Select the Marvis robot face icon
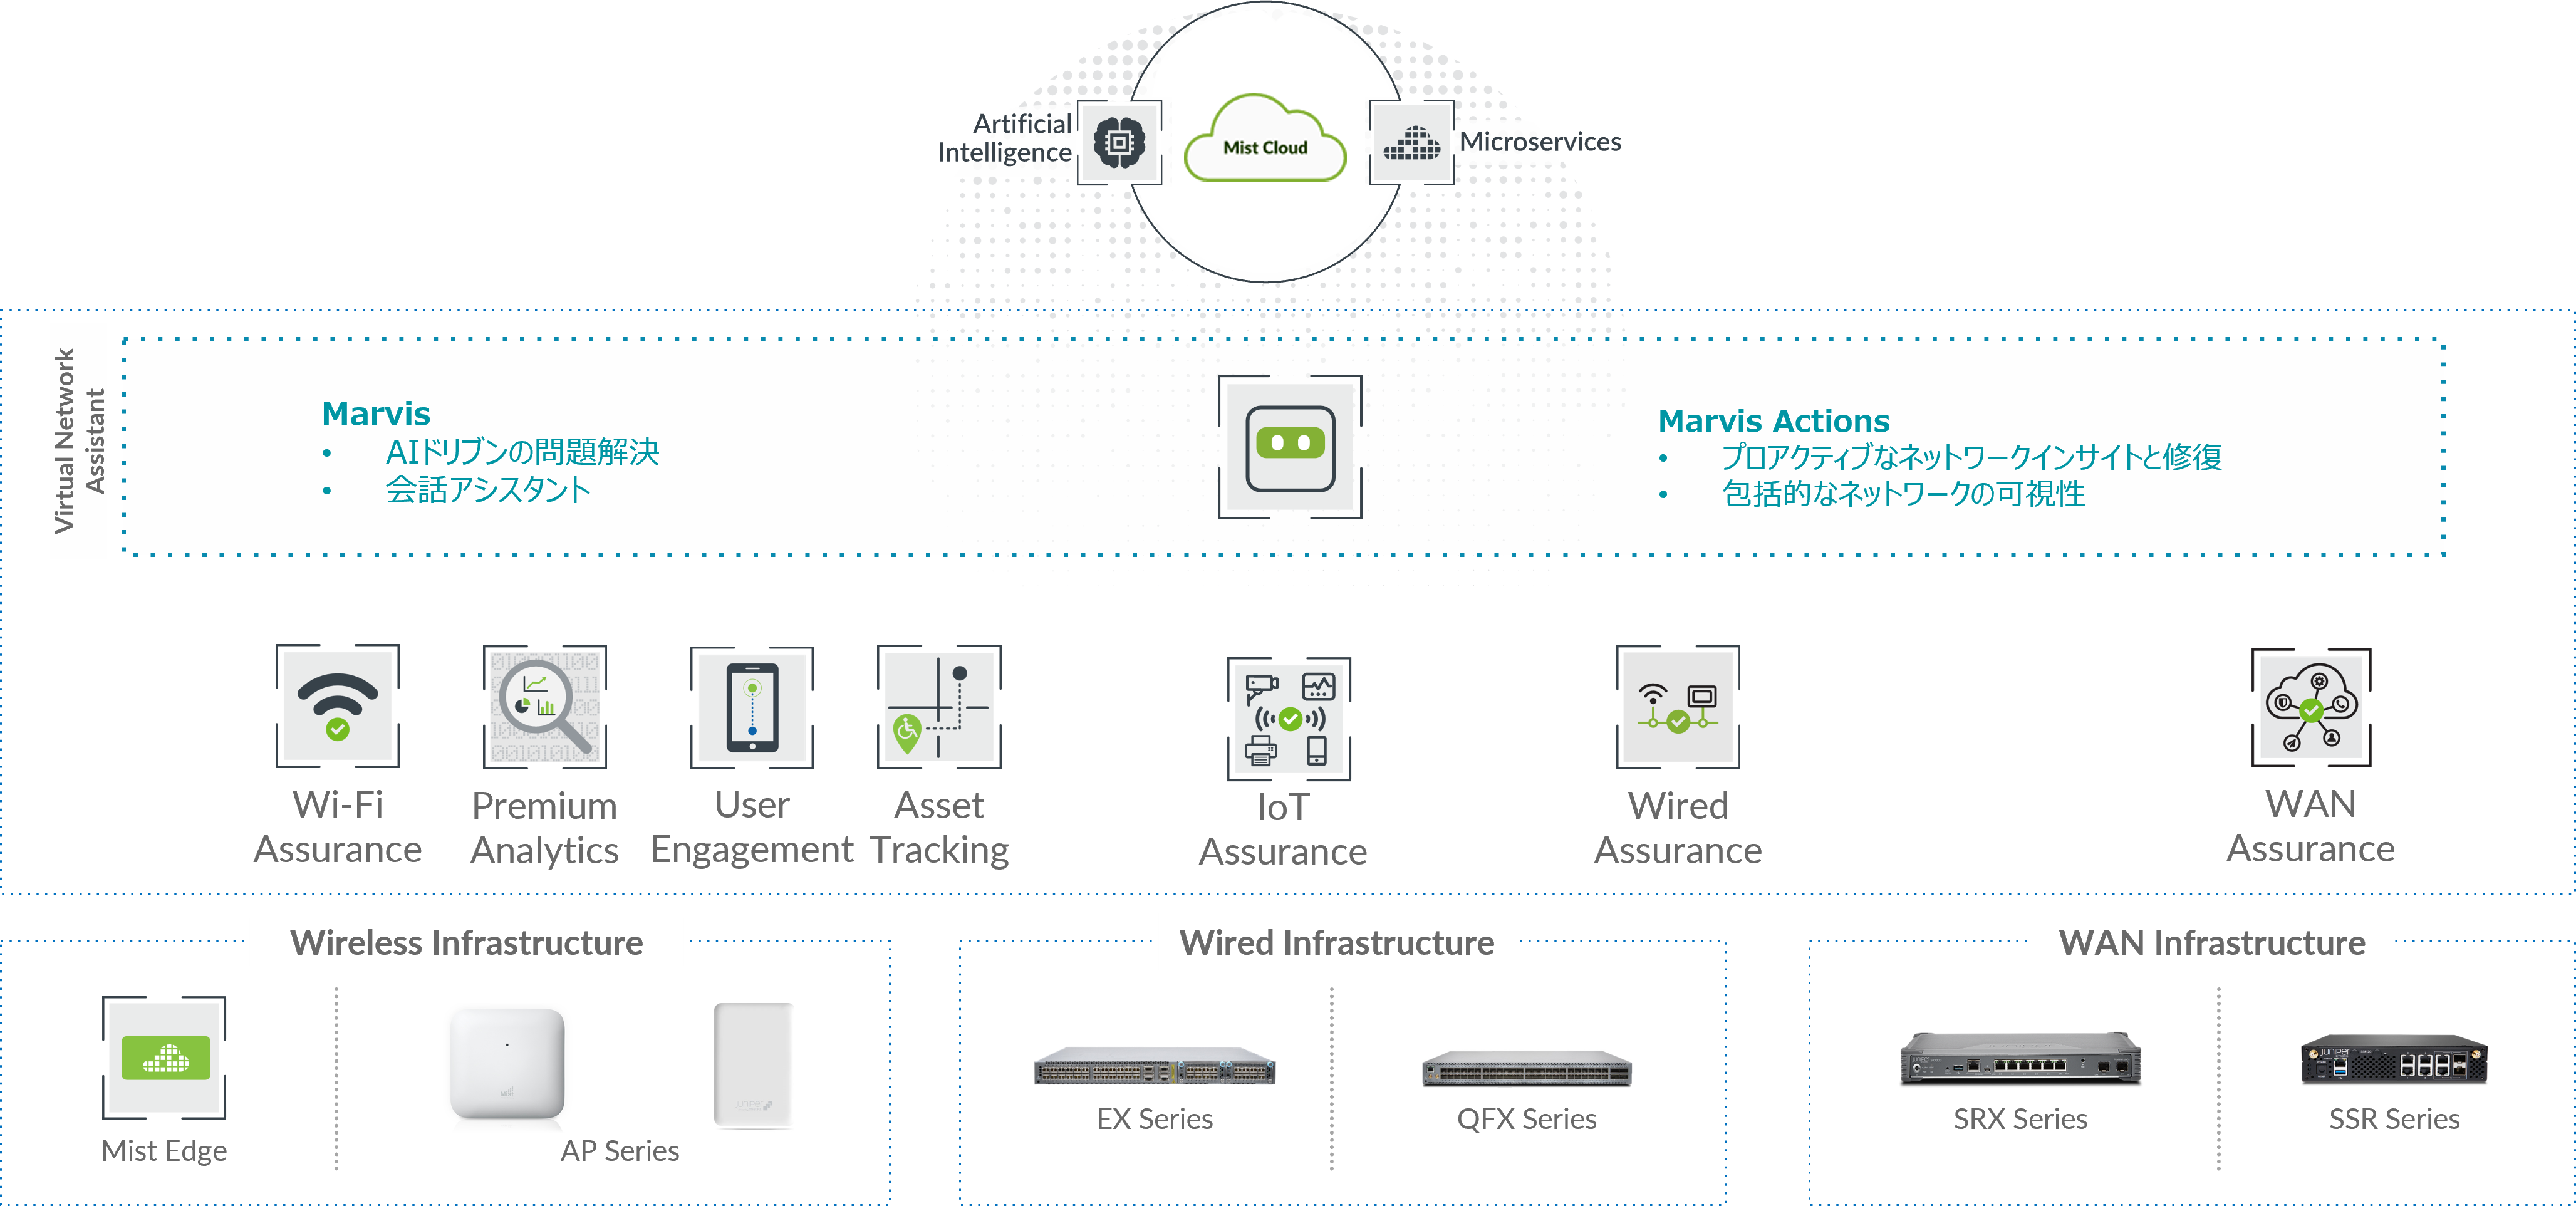 (1290, 447)
